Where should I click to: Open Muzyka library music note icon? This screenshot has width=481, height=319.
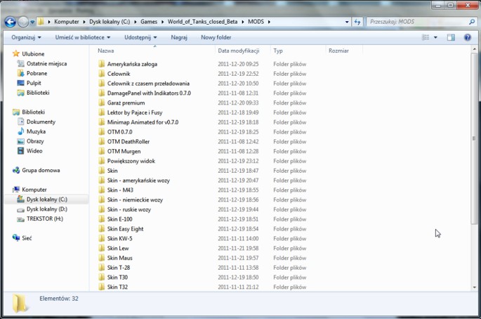click(x=20, y=131)
